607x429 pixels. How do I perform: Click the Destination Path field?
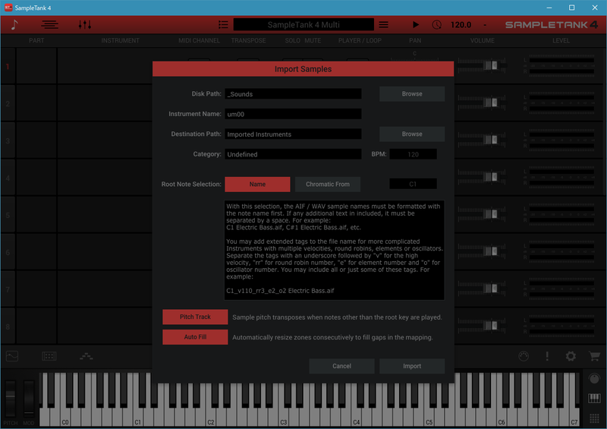[293, 134]
